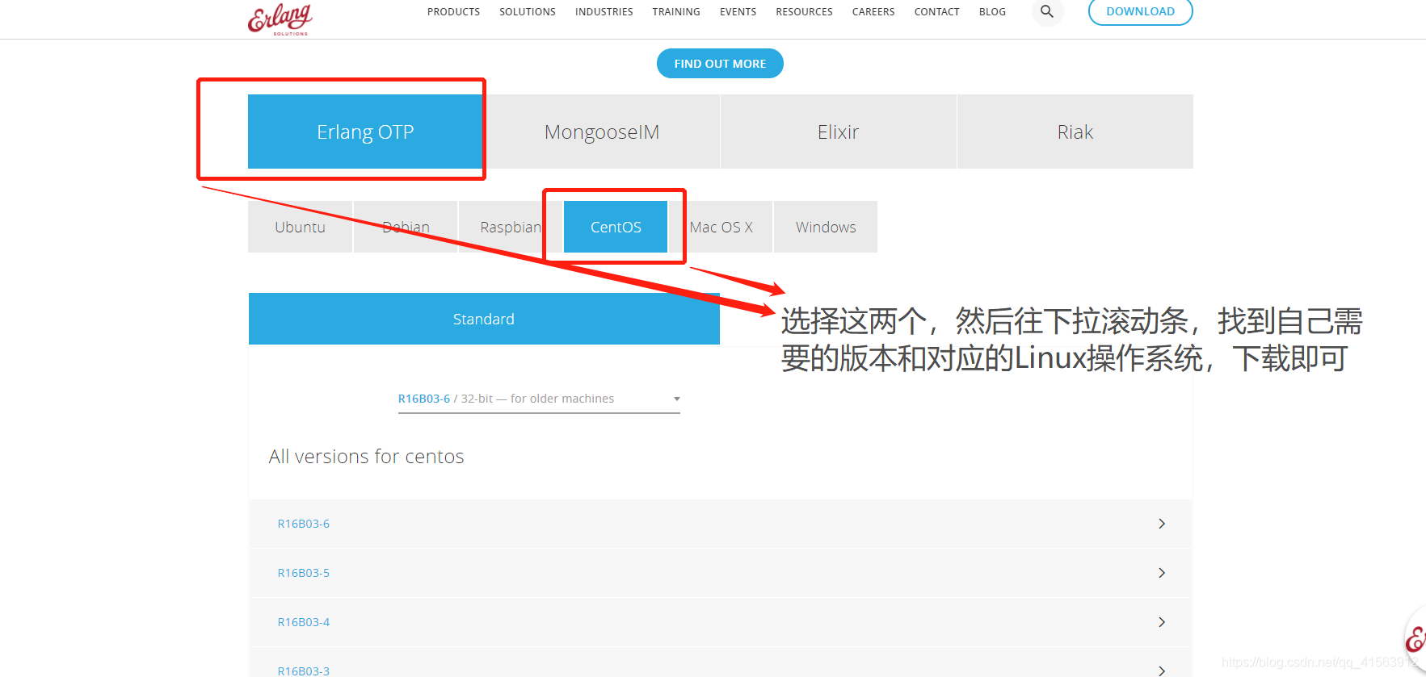Click the R16B03-6 link in the dropdown field
Screen dimensions: 1426x677
click(x=424, y=399)
